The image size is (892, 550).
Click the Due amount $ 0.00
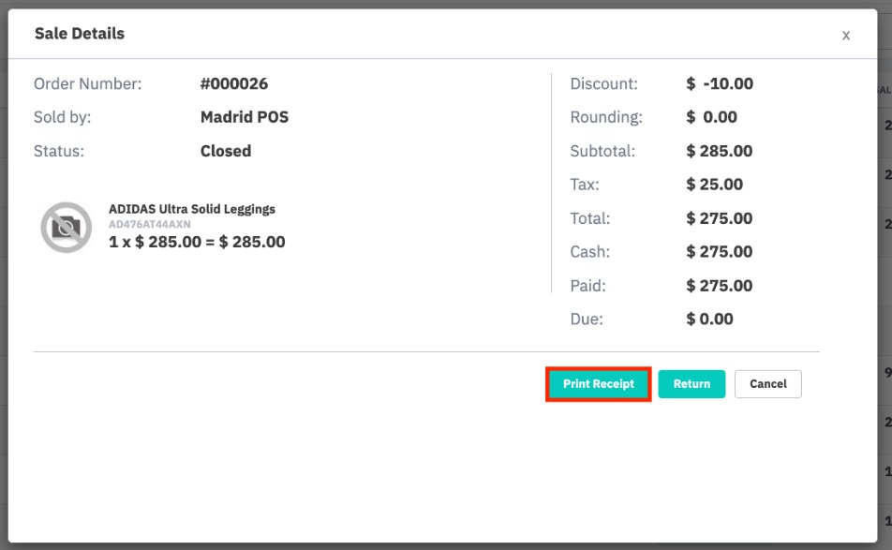[709, 320]
